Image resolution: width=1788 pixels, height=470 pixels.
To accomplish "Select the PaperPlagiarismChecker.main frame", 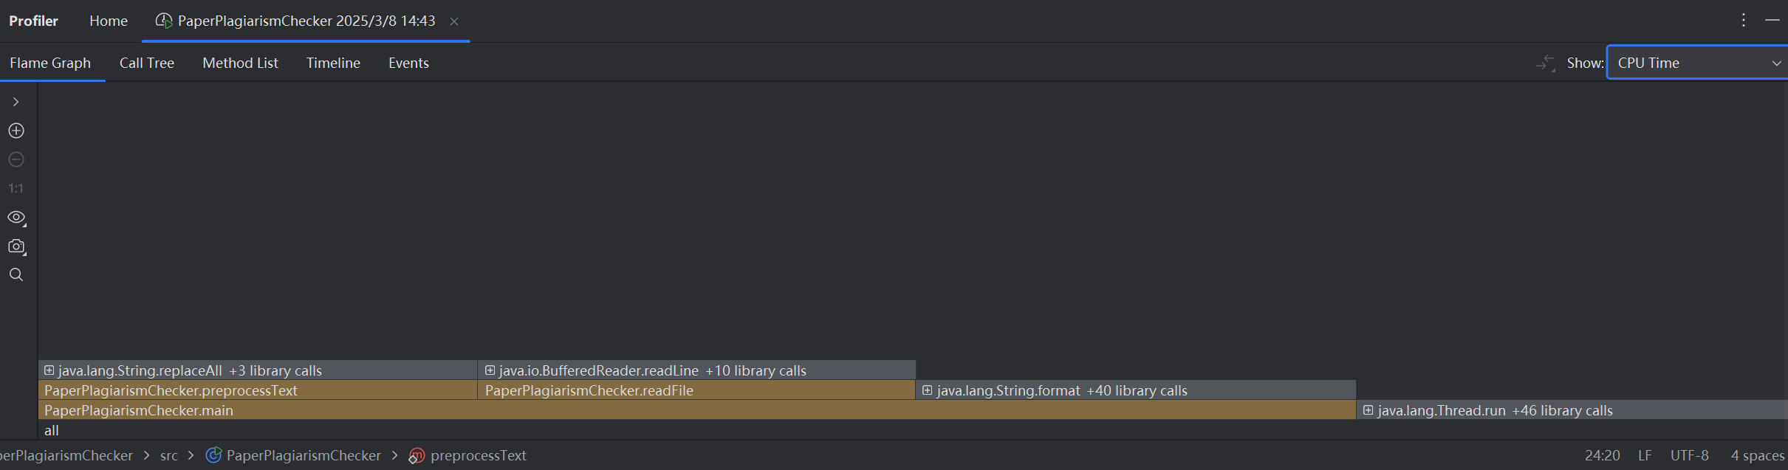I will click(697, 410).
